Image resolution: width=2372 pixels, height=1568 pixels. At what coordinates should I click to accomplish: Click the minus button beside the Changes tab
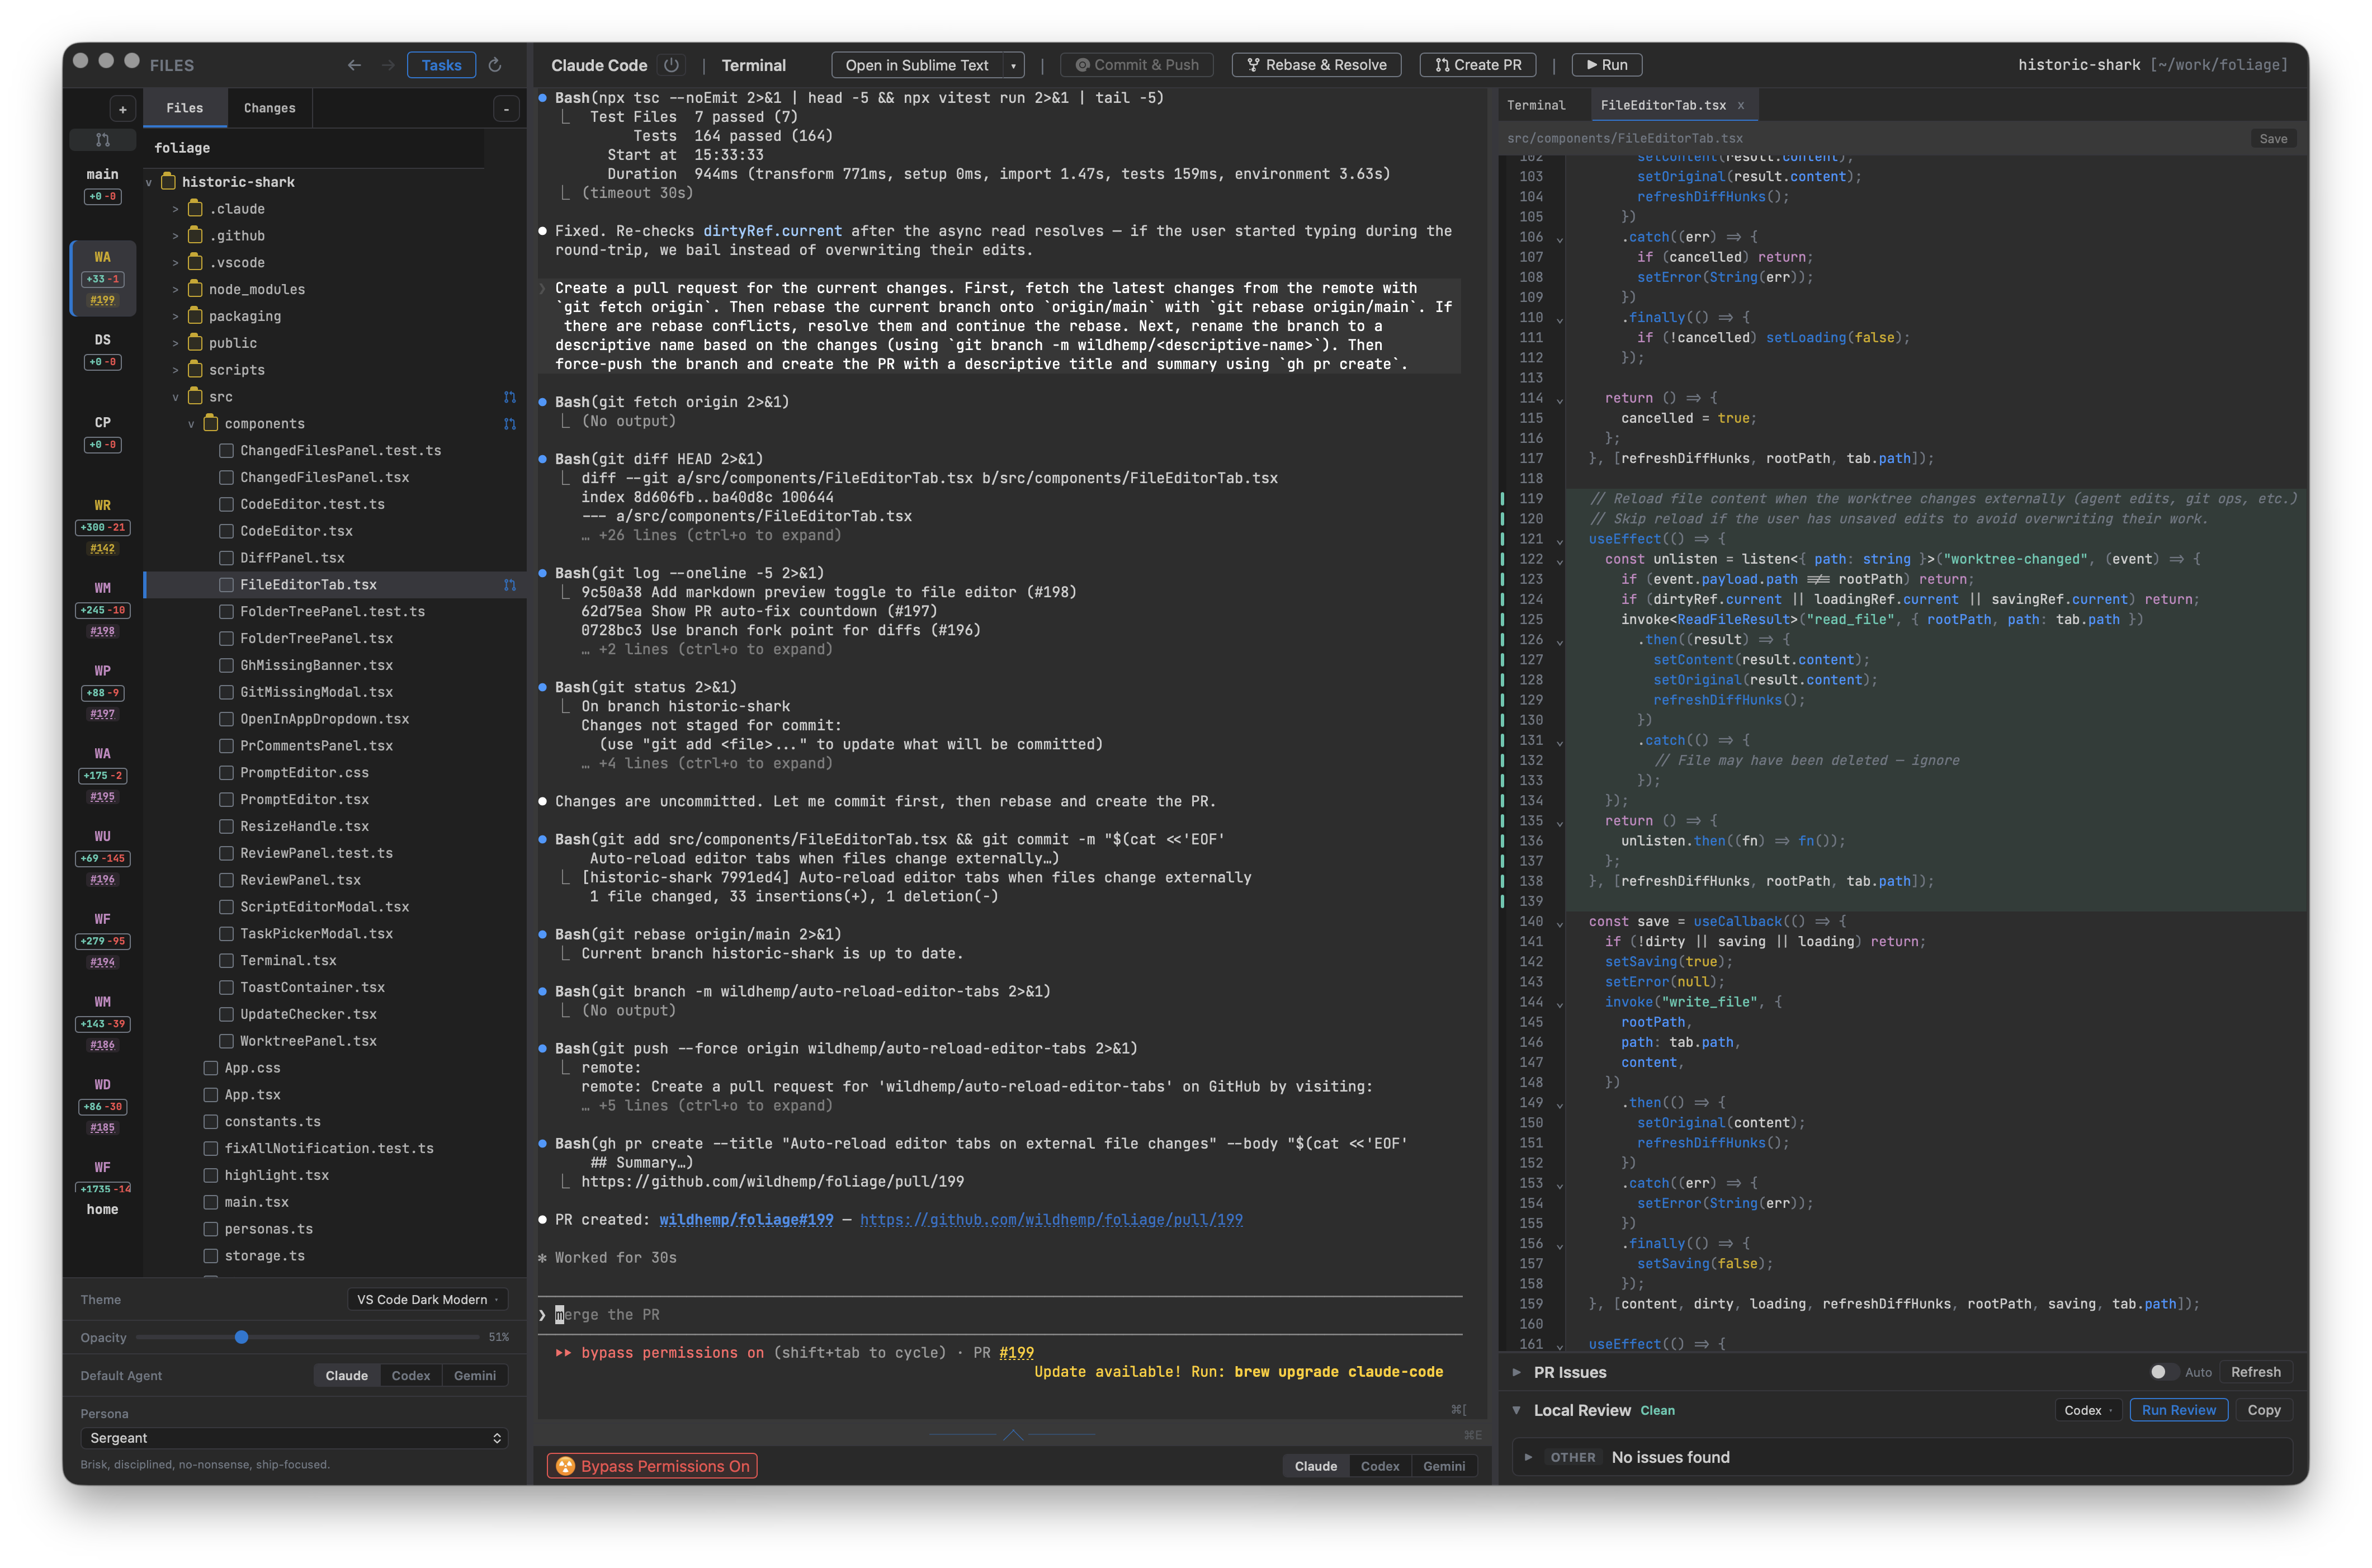tap(506, 109)
